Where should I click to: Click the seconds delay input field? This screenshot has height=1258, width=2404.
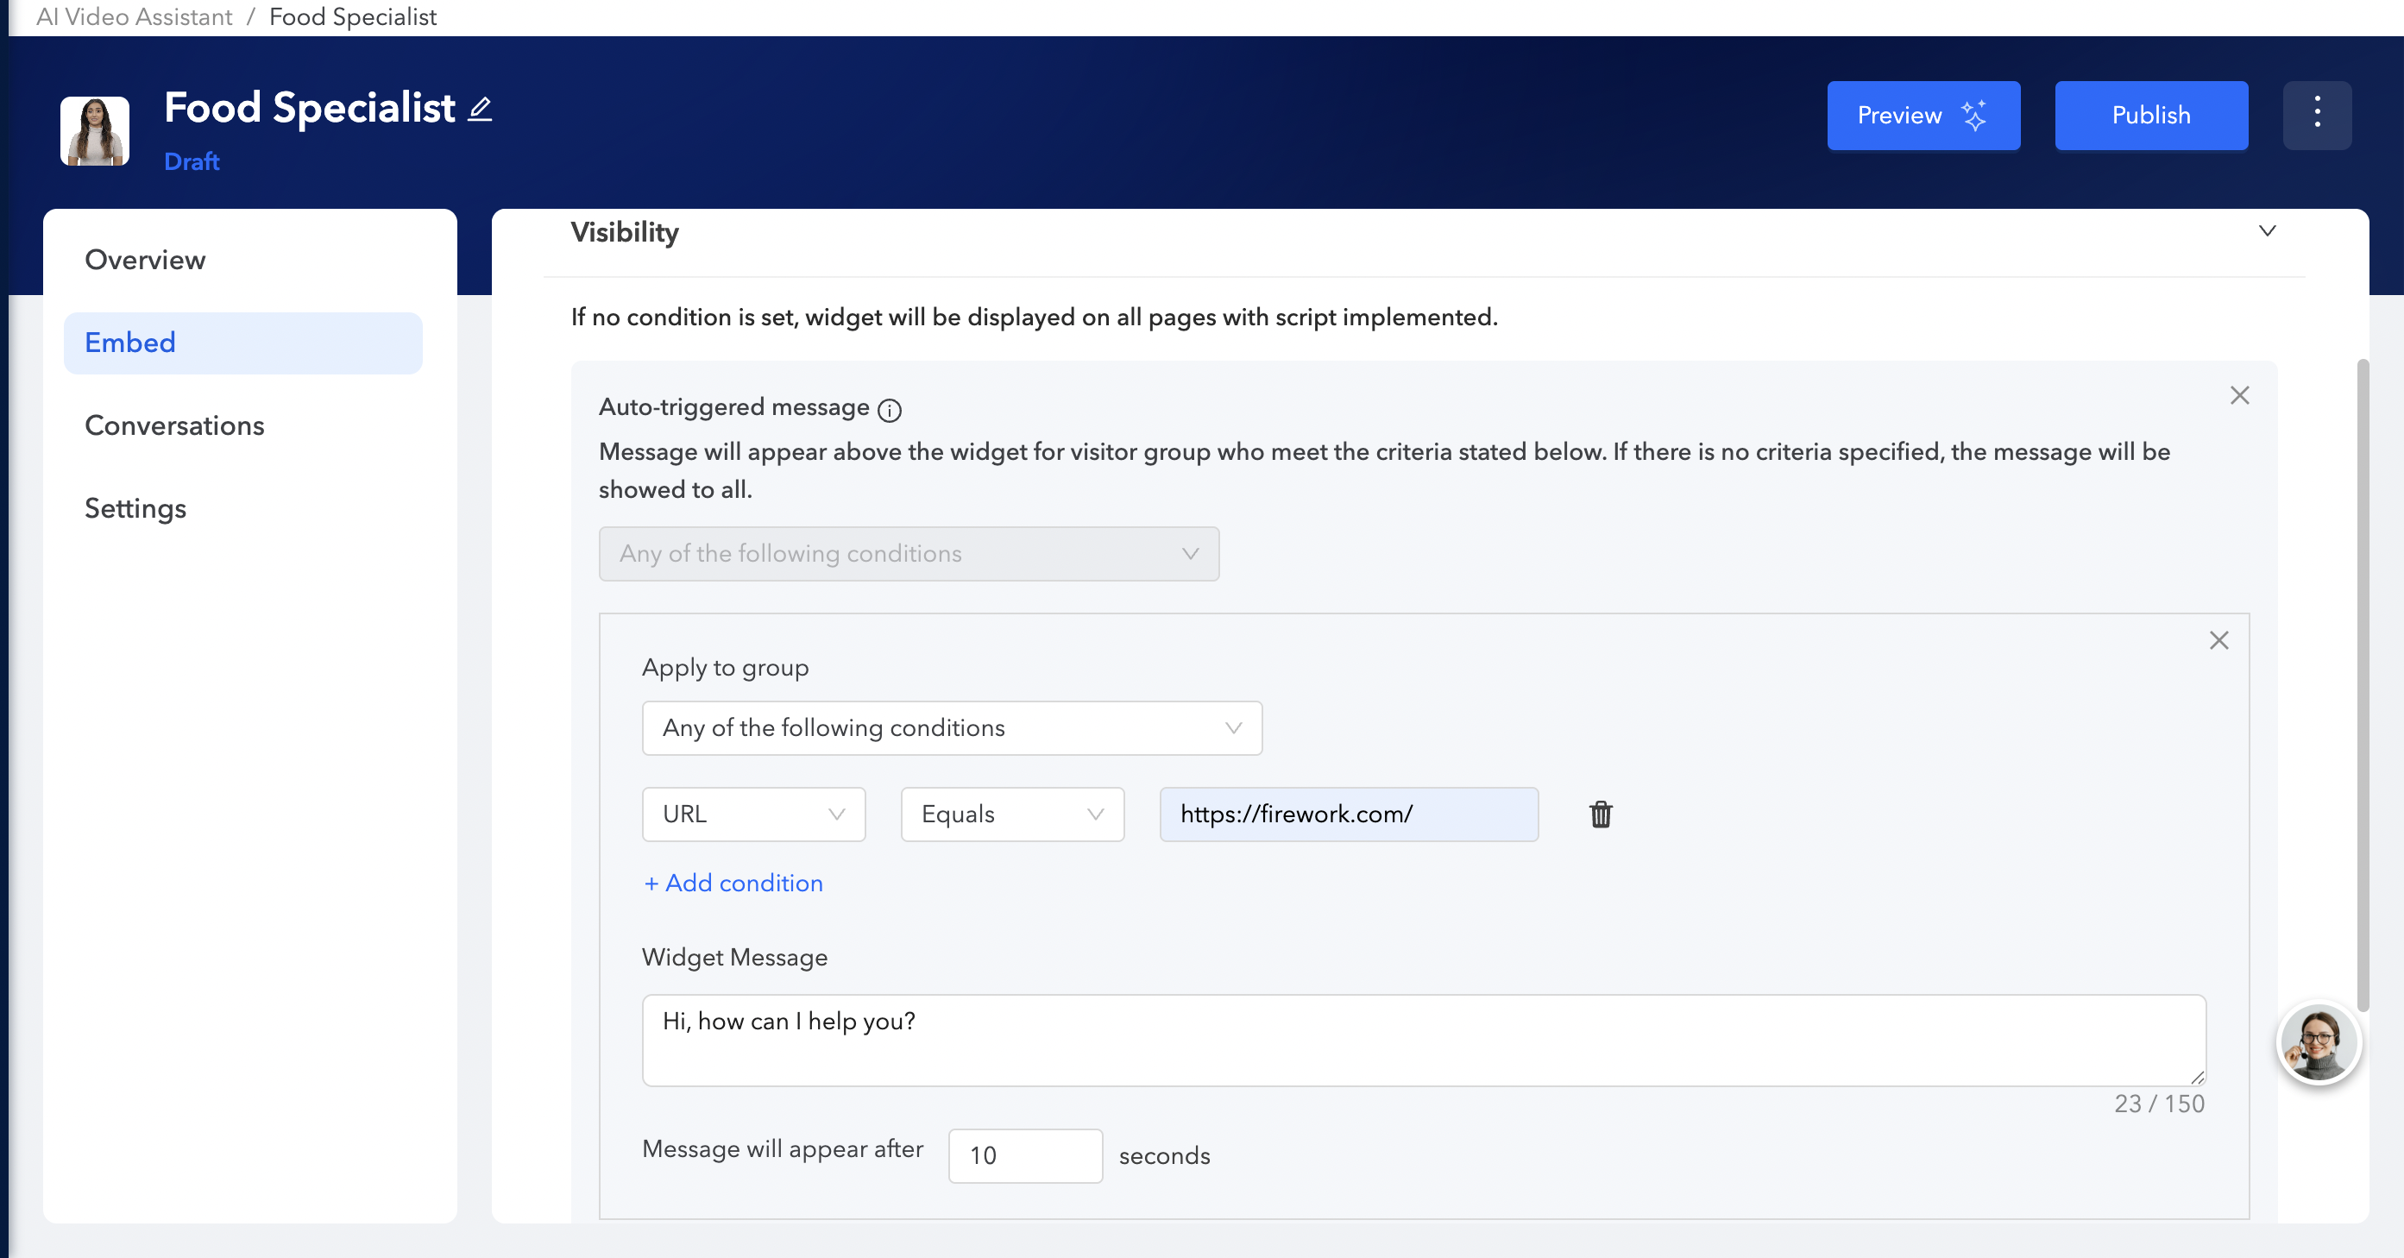coord(1025,1155)
